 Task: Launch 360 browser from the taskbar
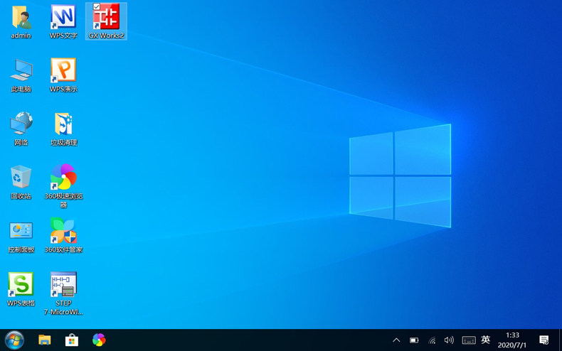pyautogui.click(x=99, y=340)
